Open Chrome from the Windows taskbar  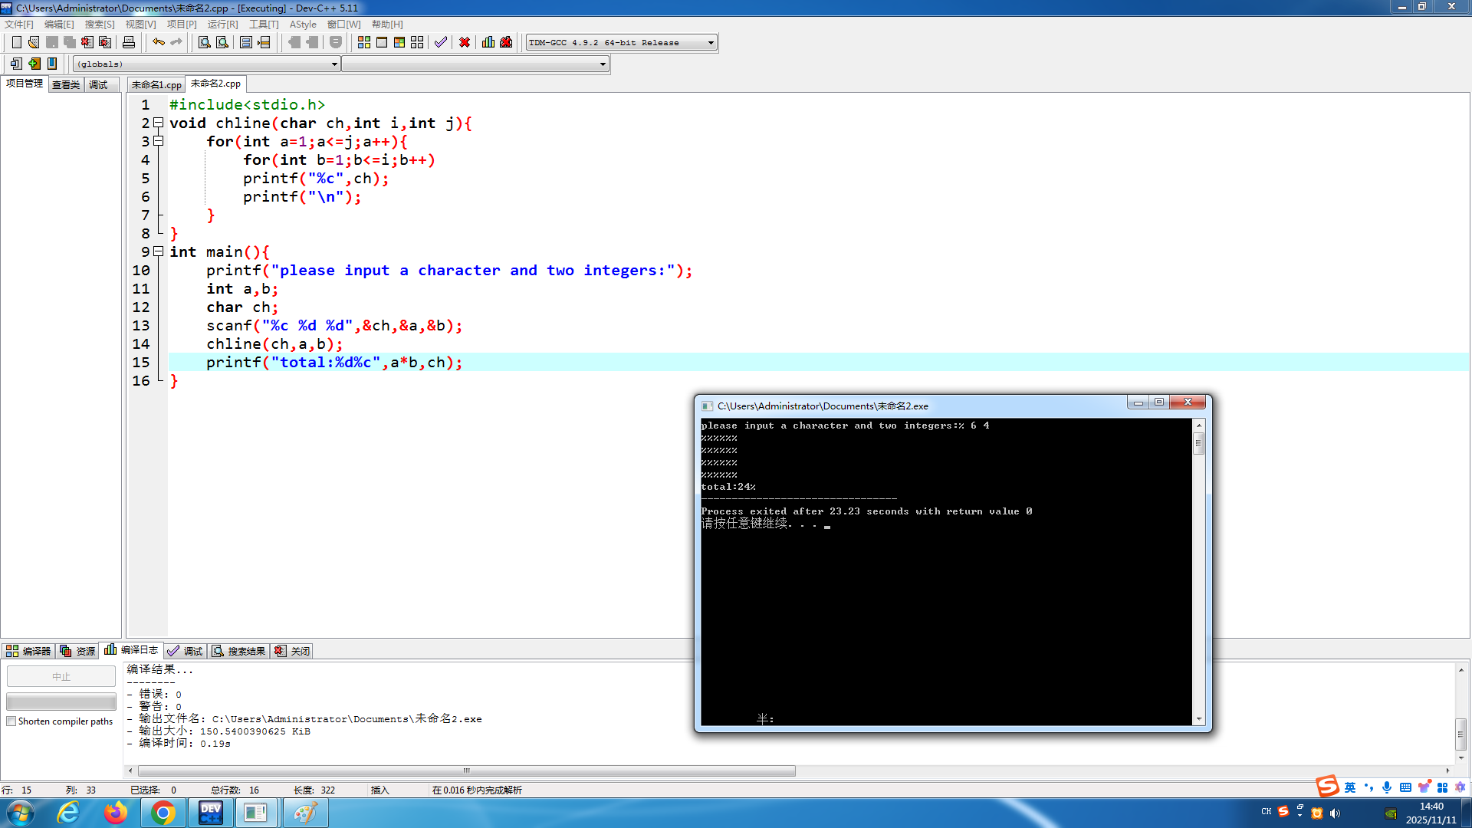tap(163, 813)
